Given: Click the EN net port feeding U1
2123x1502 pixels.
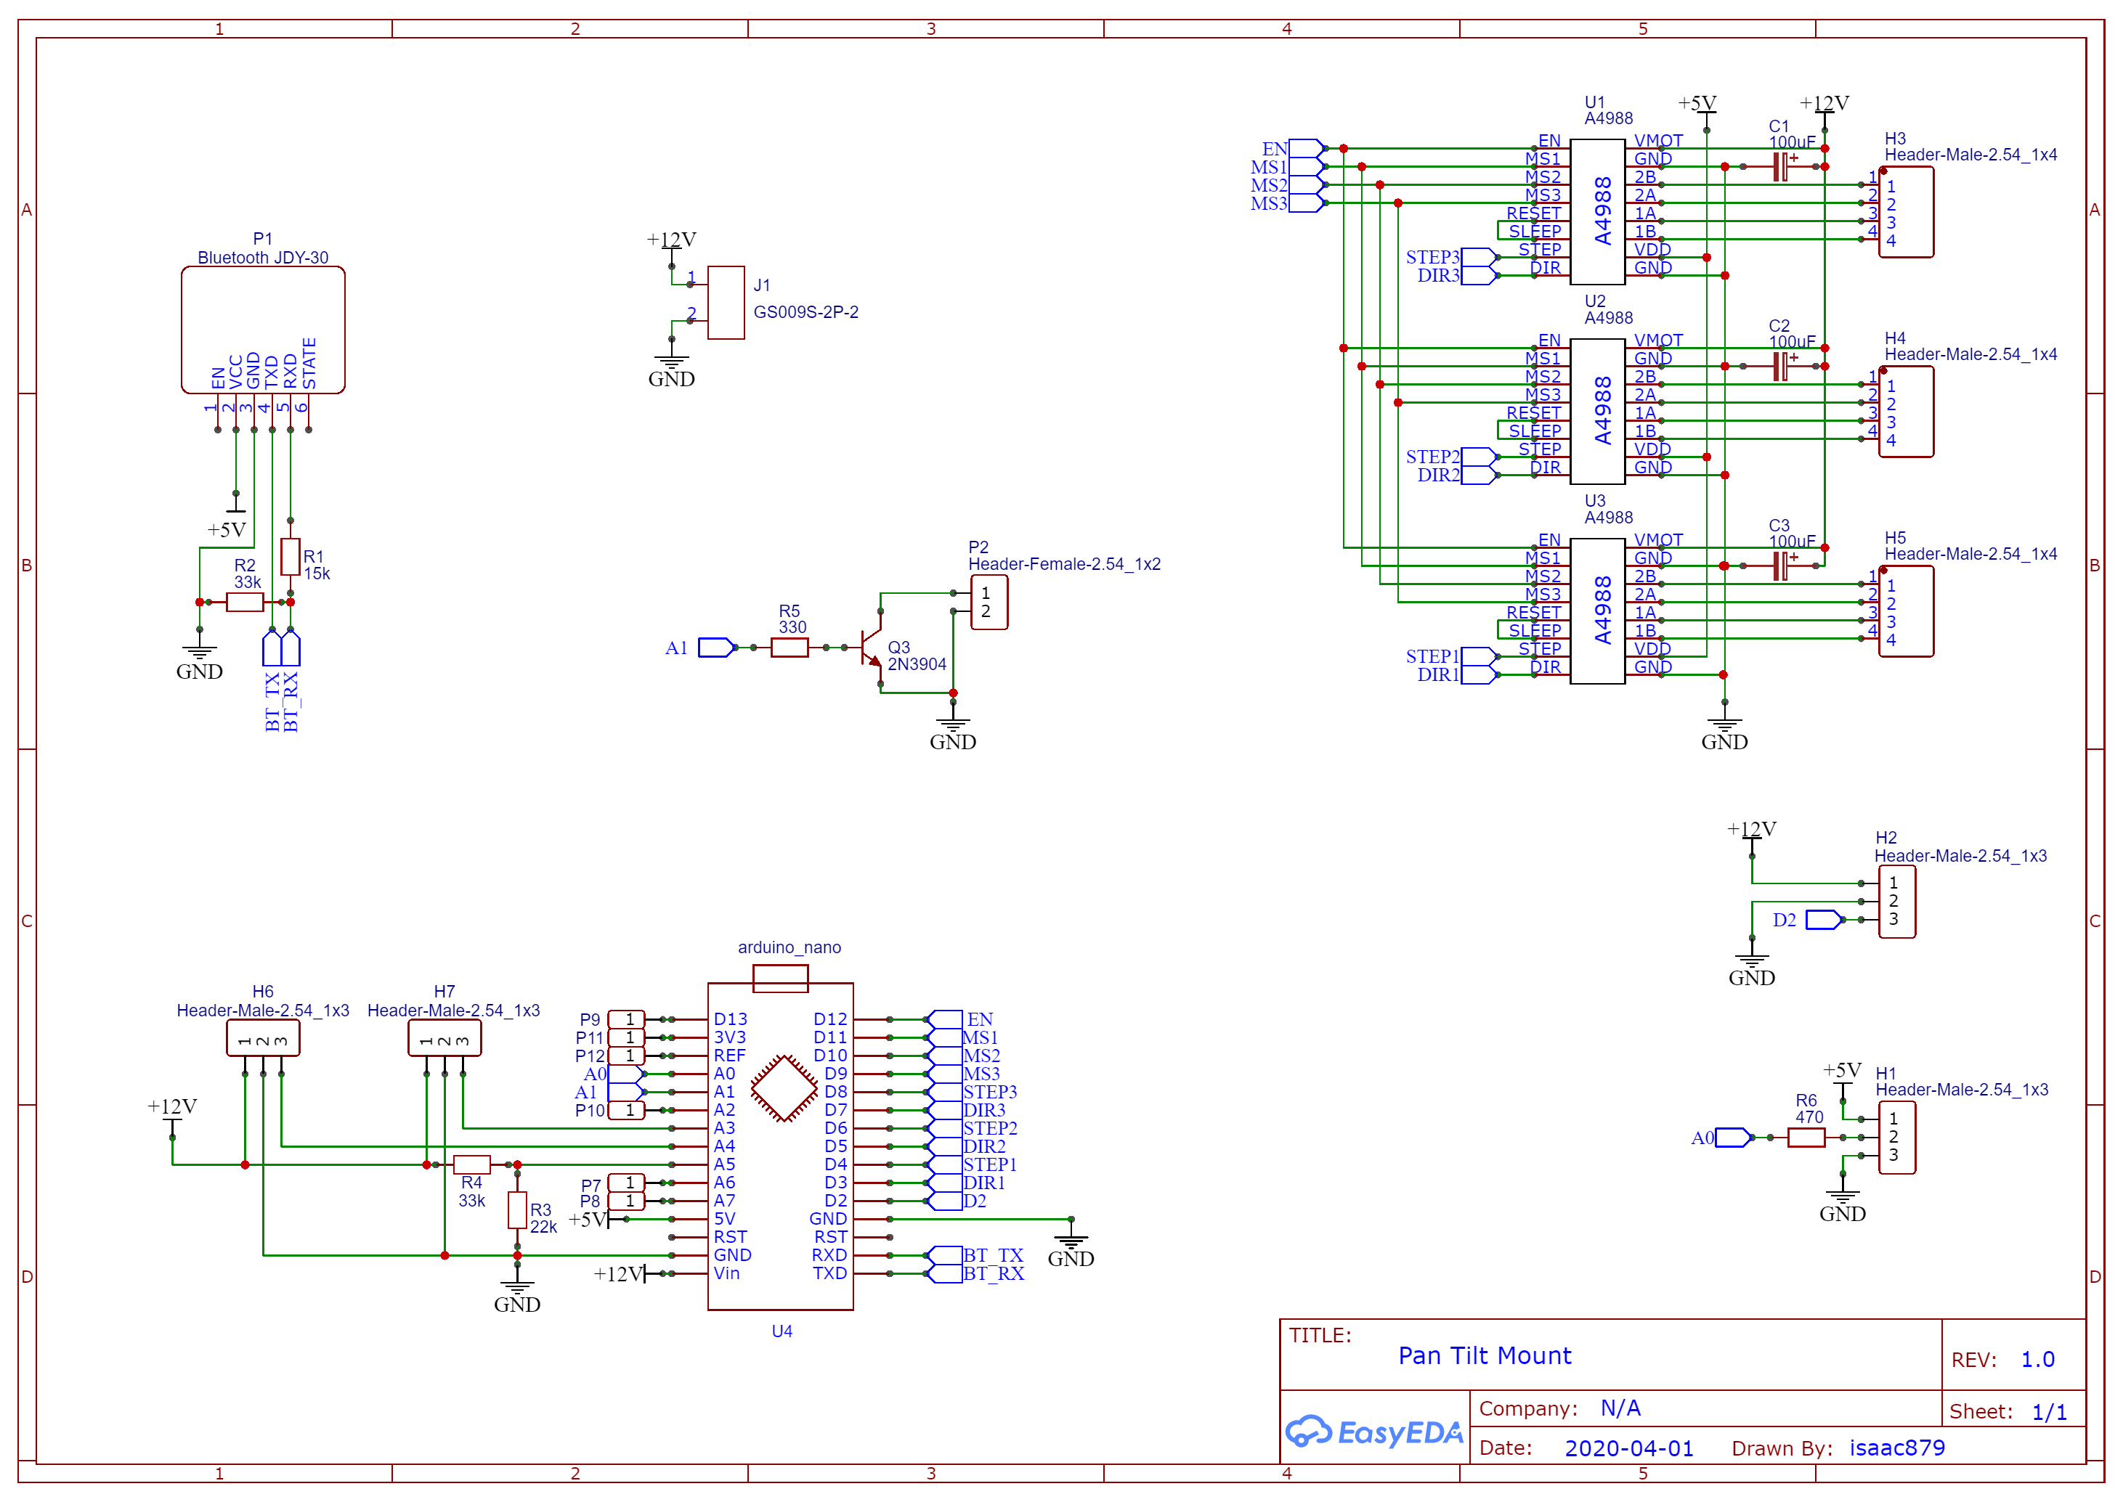Looking at the screenshot, I should click(x=1307, y=148).
